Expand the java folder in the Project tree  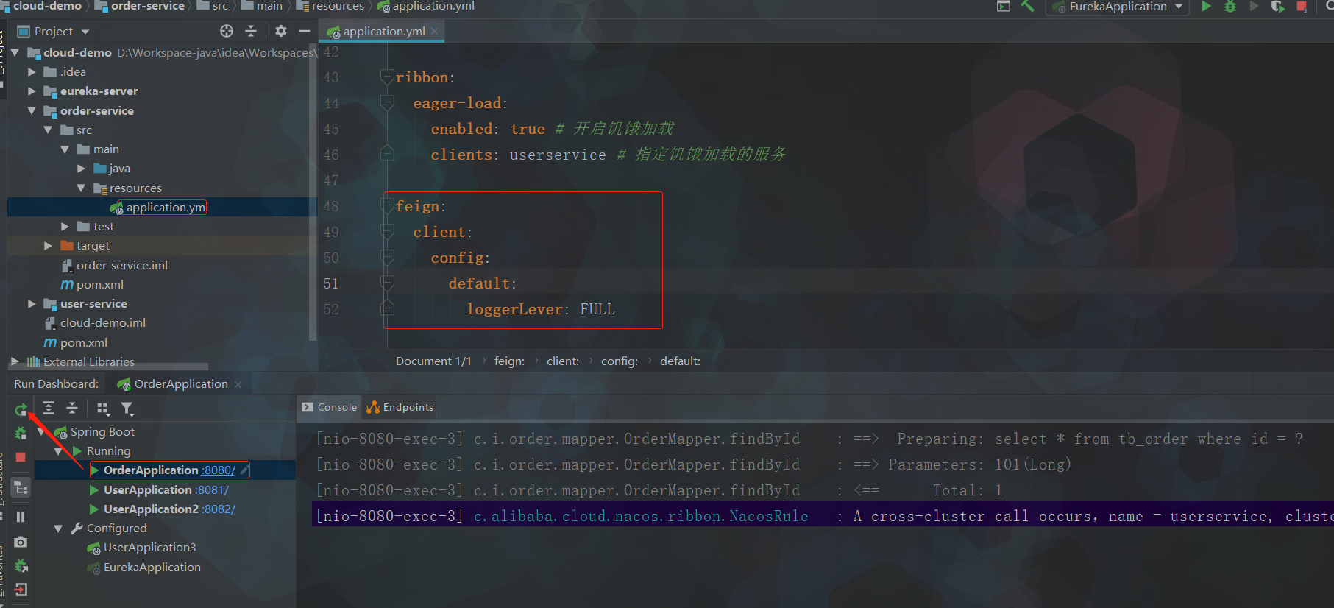82,169
